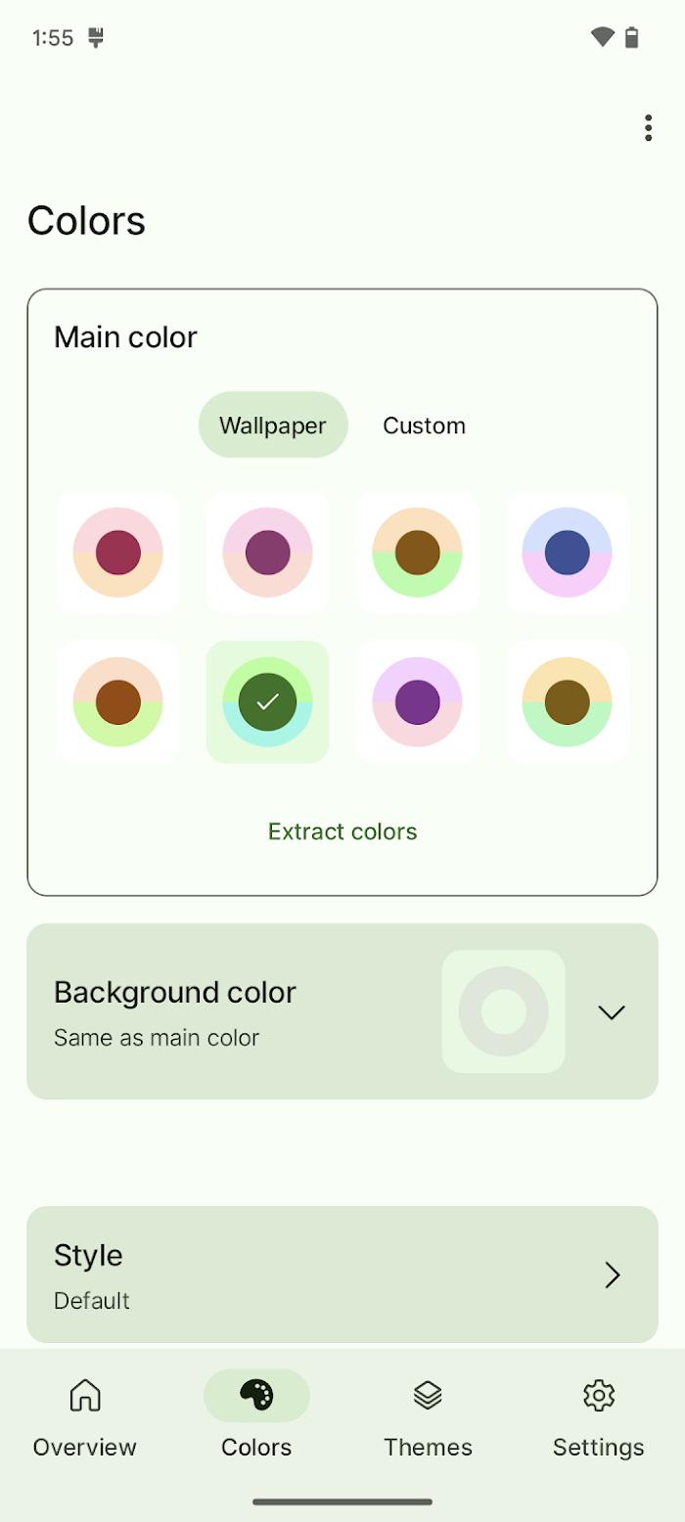Tap the Wi-Fi status icon
The height and width of the screenshot is (1522, 685).
pos(603,38)
